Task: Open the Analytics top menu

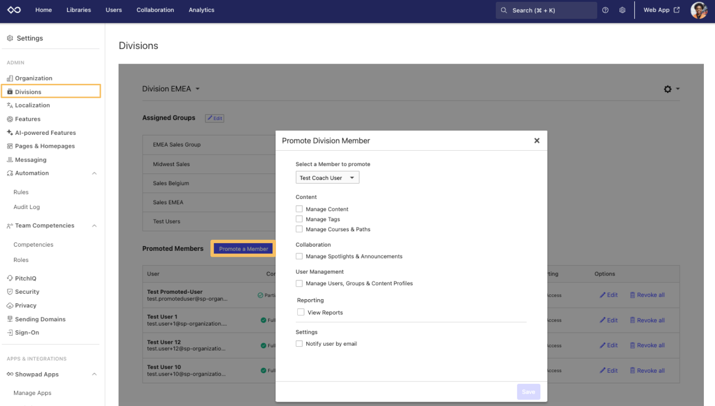Action: tap(201, 10)
